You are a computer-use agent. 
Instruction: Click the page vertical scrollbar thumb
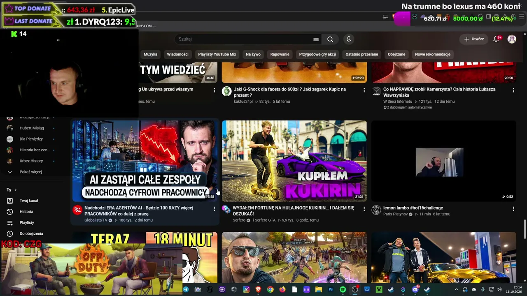525,229
